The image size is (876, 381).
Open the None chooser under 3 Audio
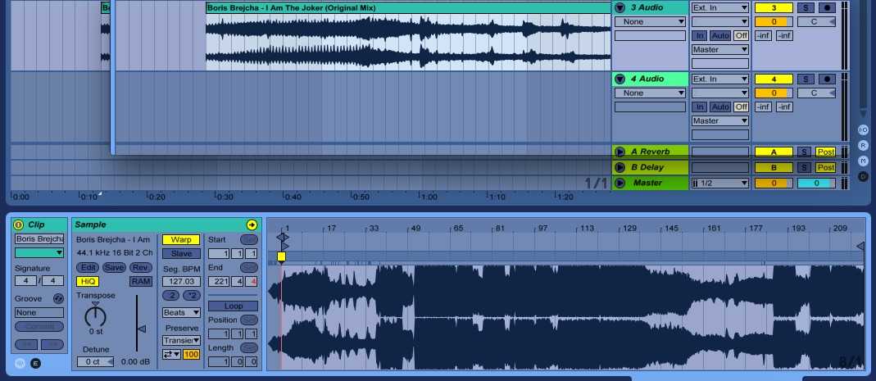coord(651,22)
